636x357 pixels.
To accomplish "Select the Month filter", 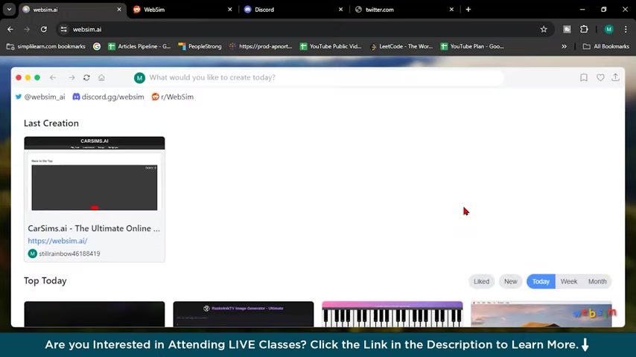I will [597, 281].
